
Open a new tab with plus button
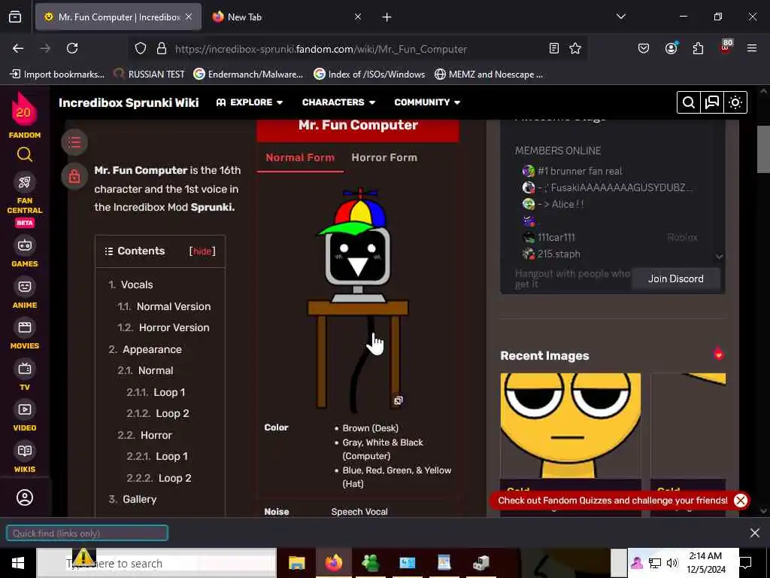(x=387, y=17)
